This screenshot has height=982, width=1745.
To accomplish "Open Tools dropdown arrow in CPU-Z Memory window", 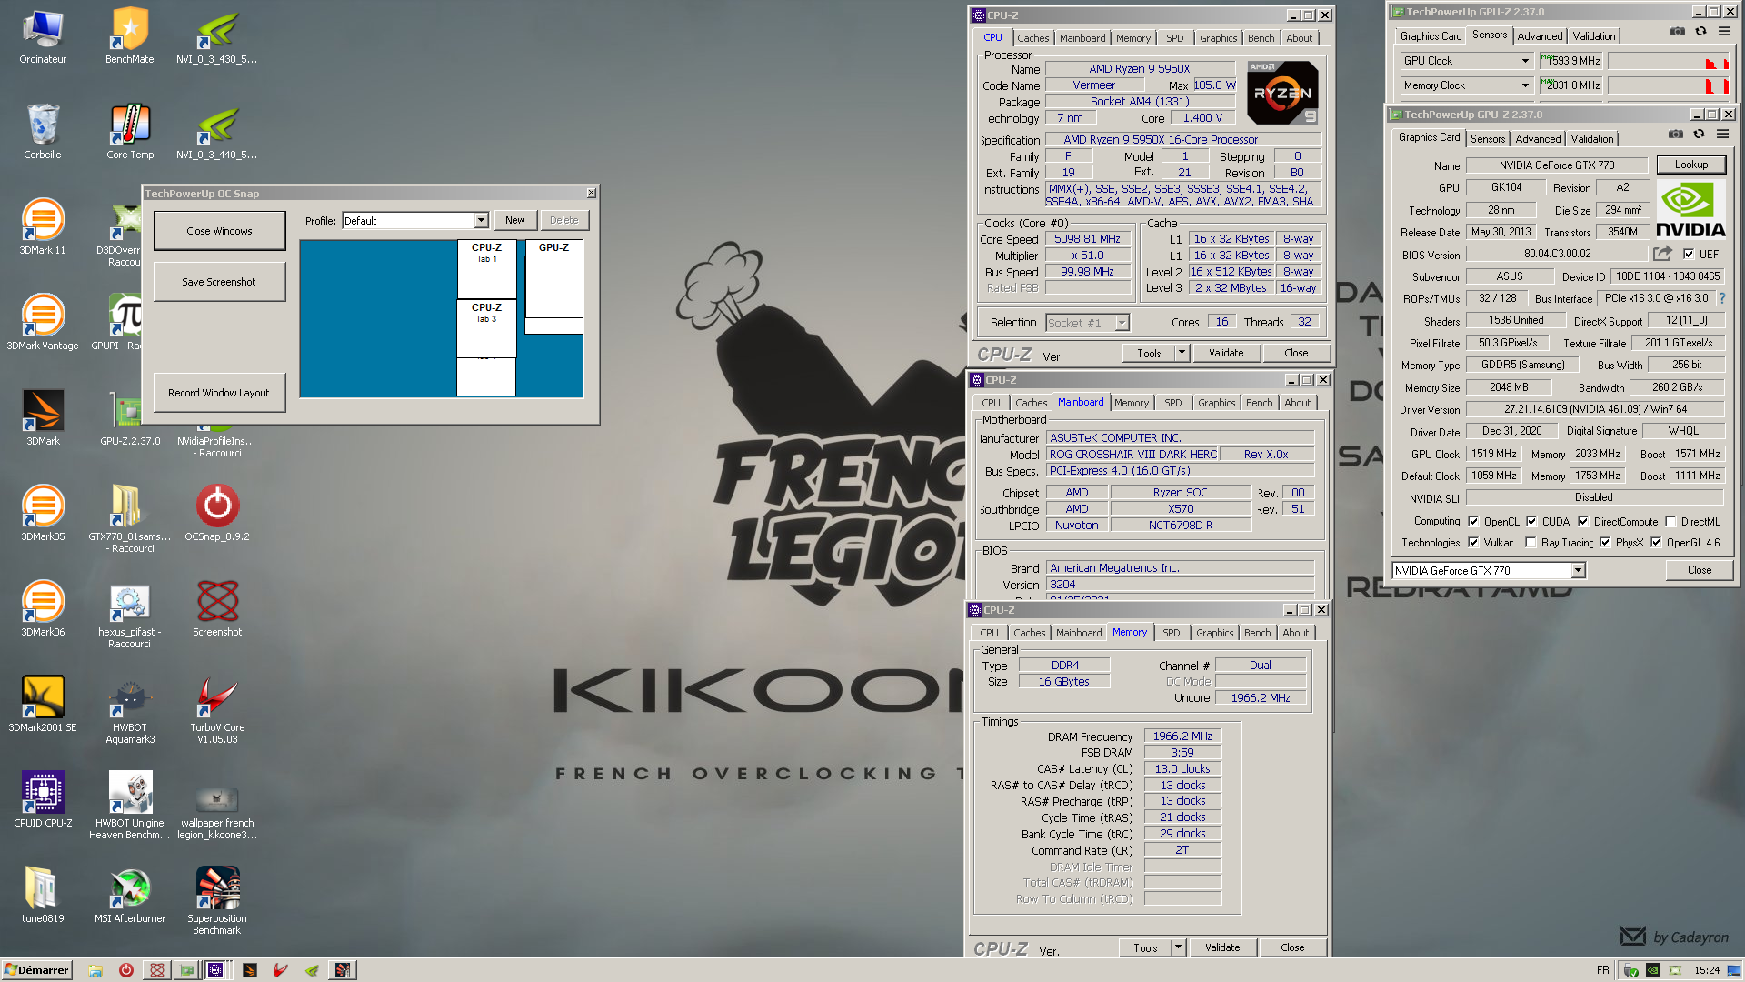I will point(1178,947).
